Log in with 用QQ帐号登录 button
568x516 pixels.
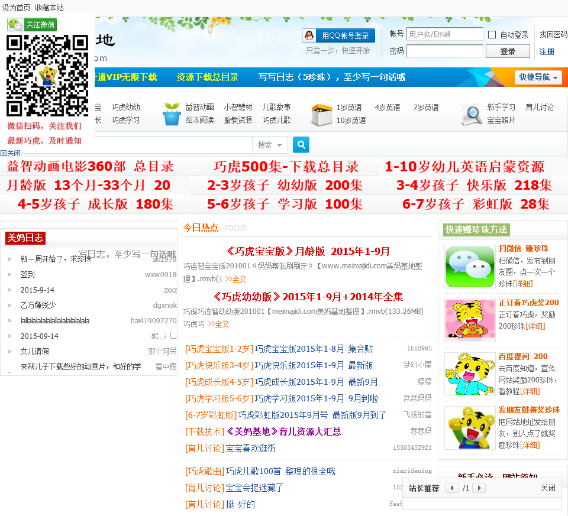coord(338,35)
